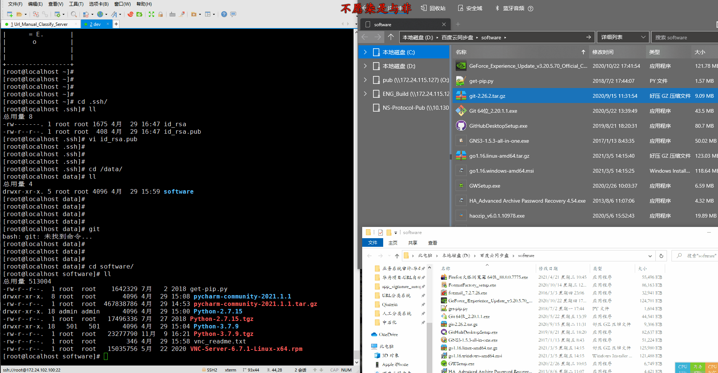
Task: Click refresh icon in Explorer address bar
Action: pyautogui.click(x=661, y=256)
